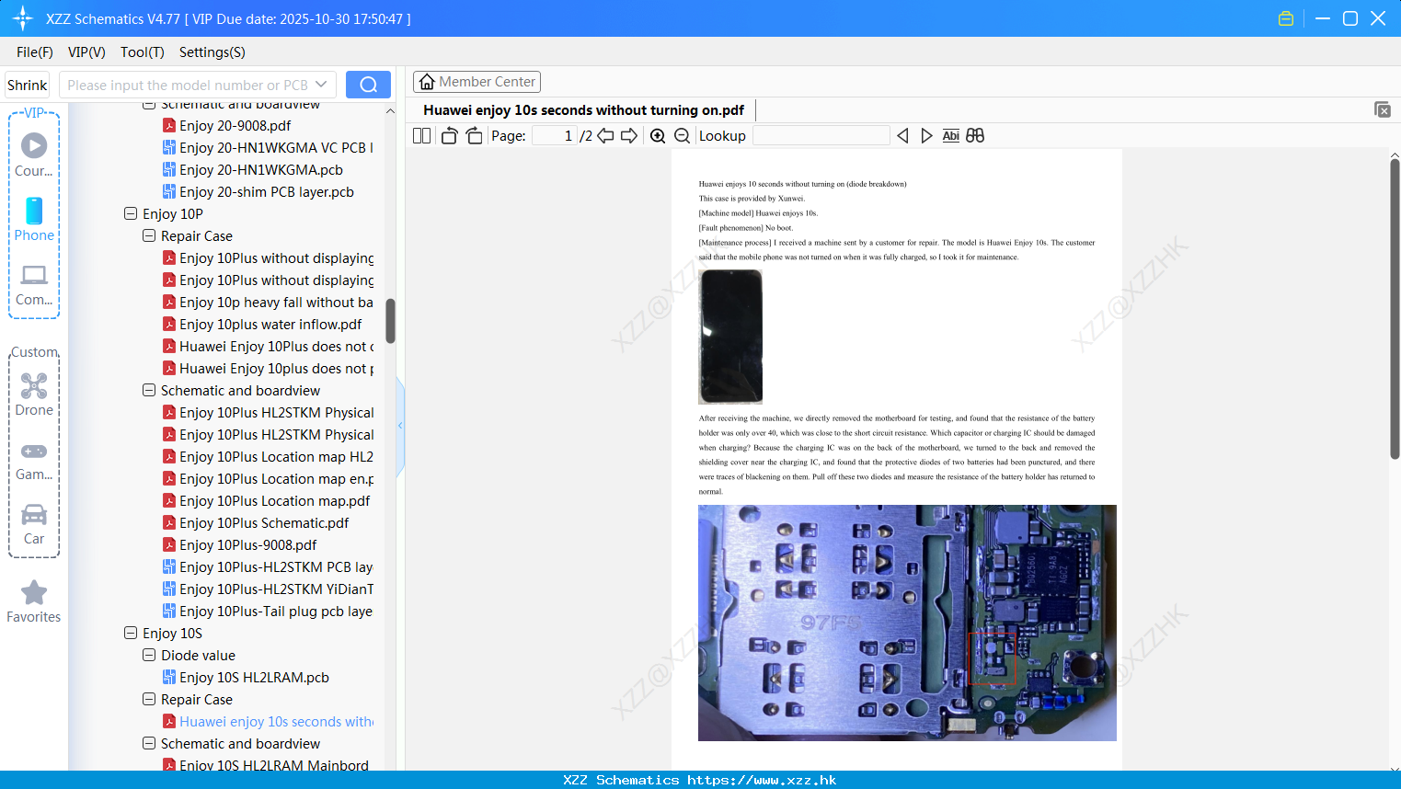Open Enjoy 10Plus-Tail plug pcb layer
The height and width of the screenshot is (789, 1401).
pyautogui.click(x=269, y=611)
